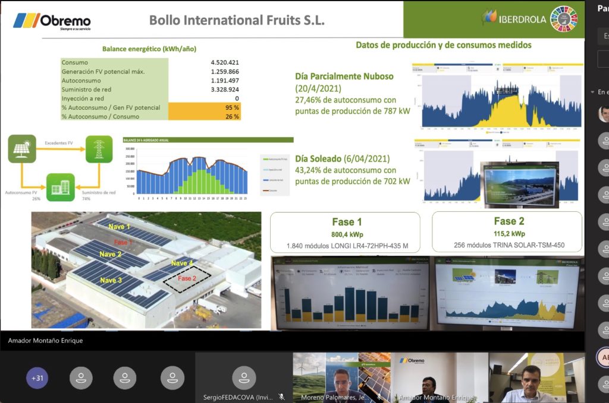Click the presenter name in the black caption bar
This screenshot has height=403, width=609.
(45, 341)
